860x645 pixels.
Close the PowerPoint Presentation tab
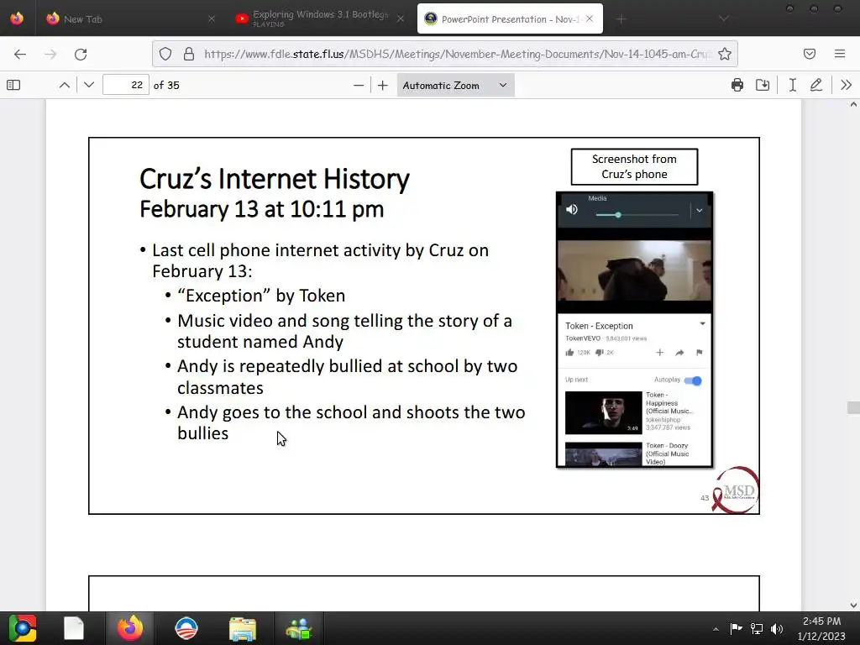(x=590, y=18)
